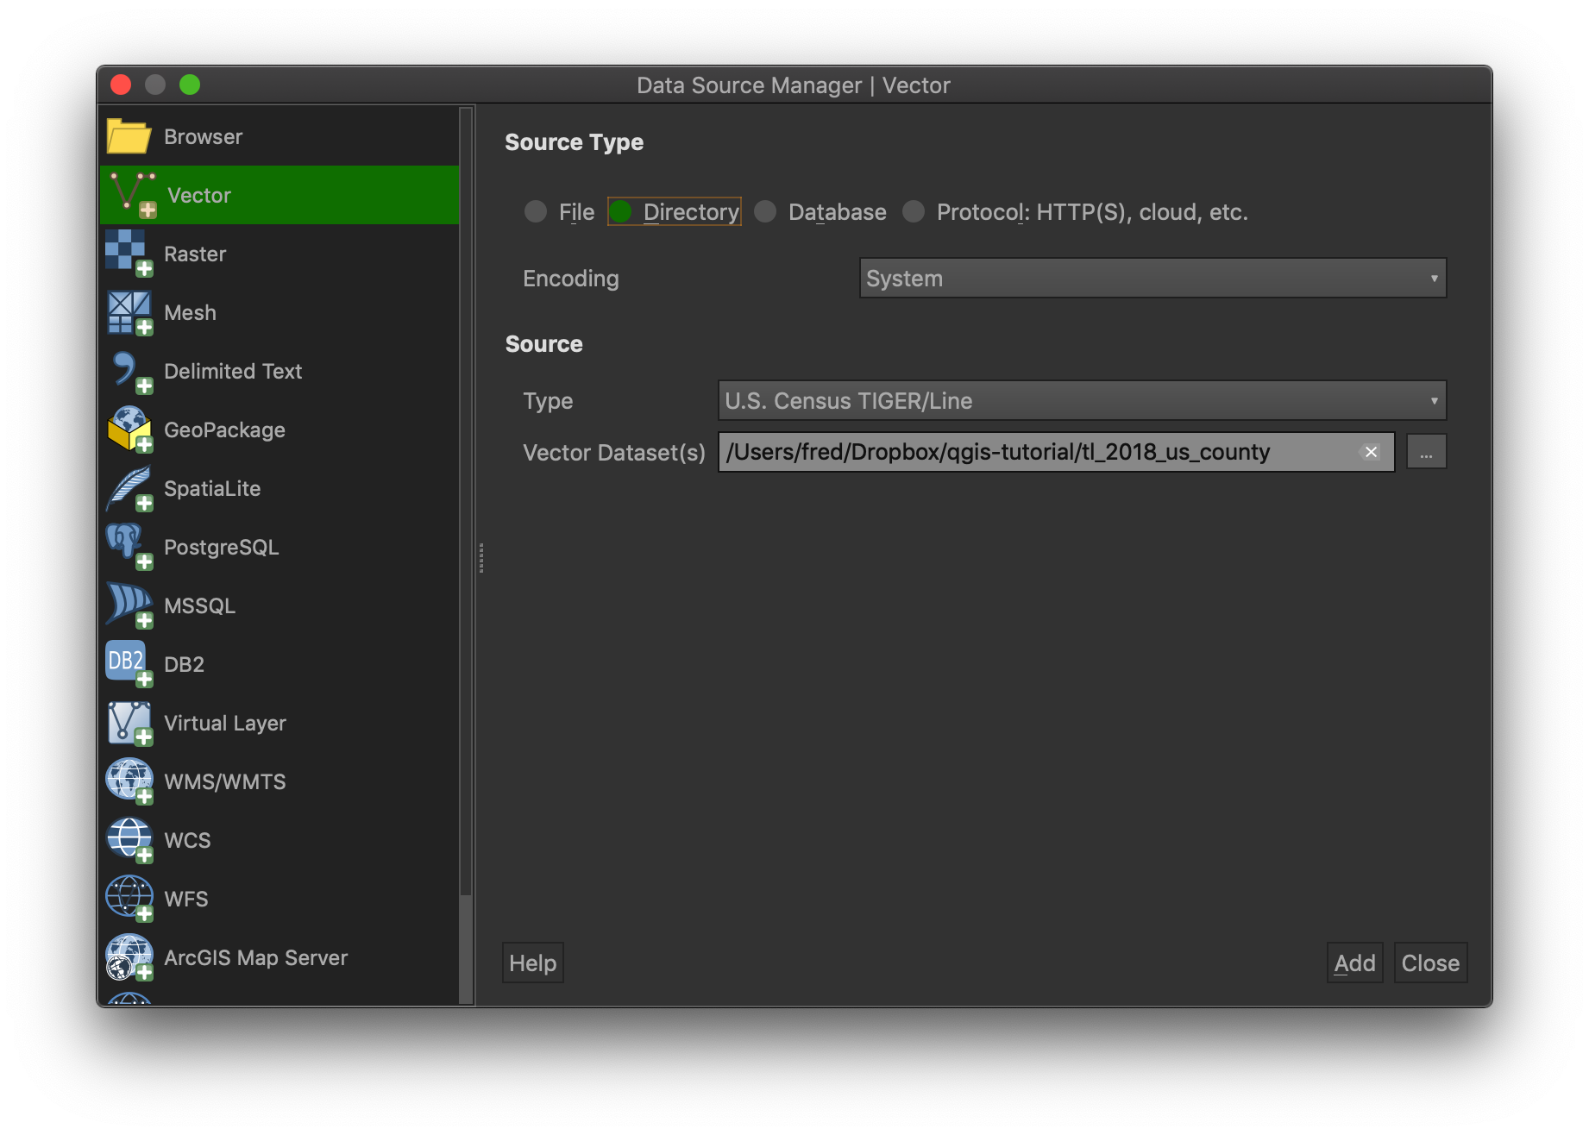
Task: Click the sidebar vertical scrollbar
Action: coord(466,502)
